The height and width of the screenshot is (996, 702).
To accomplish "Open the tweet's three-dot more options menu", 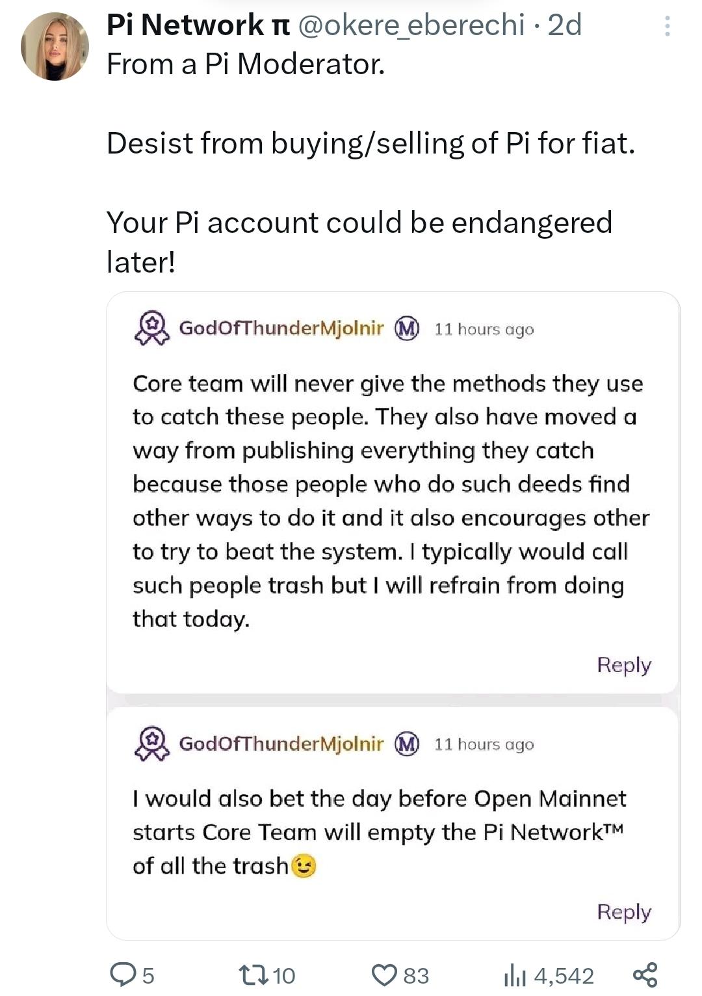I will tap(667, 26).
